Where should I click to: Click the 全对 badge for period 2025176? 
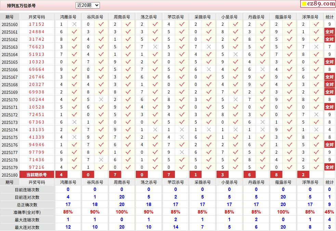(329, 145)
